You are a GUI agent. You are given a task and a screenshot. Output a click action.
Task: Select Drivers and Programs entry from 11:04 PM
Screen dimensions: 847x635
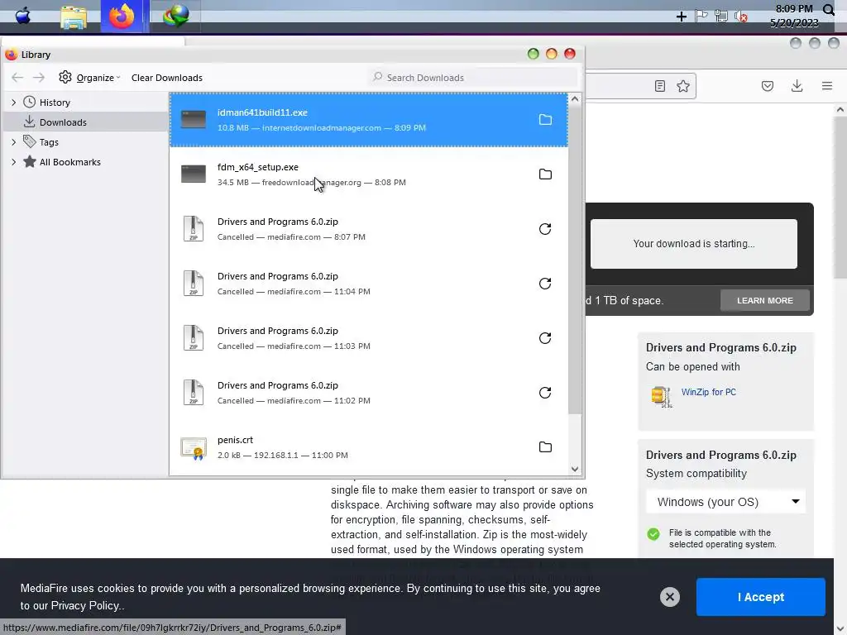(x=369, y=284)
